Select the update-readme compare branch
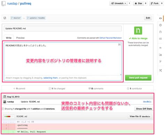The height and width of the screenshot is (135, 165). pyautogui.click(x=36, y=18)
